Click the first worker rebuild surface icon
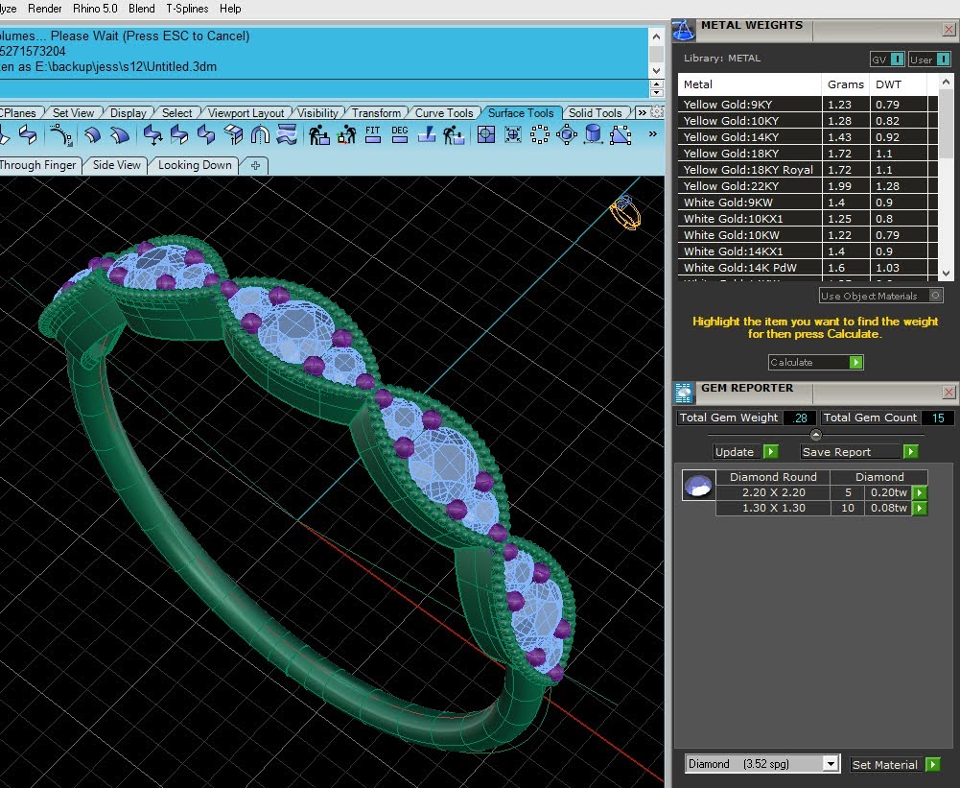This screenshot has width=960, height=788. [x=319, y=134]
